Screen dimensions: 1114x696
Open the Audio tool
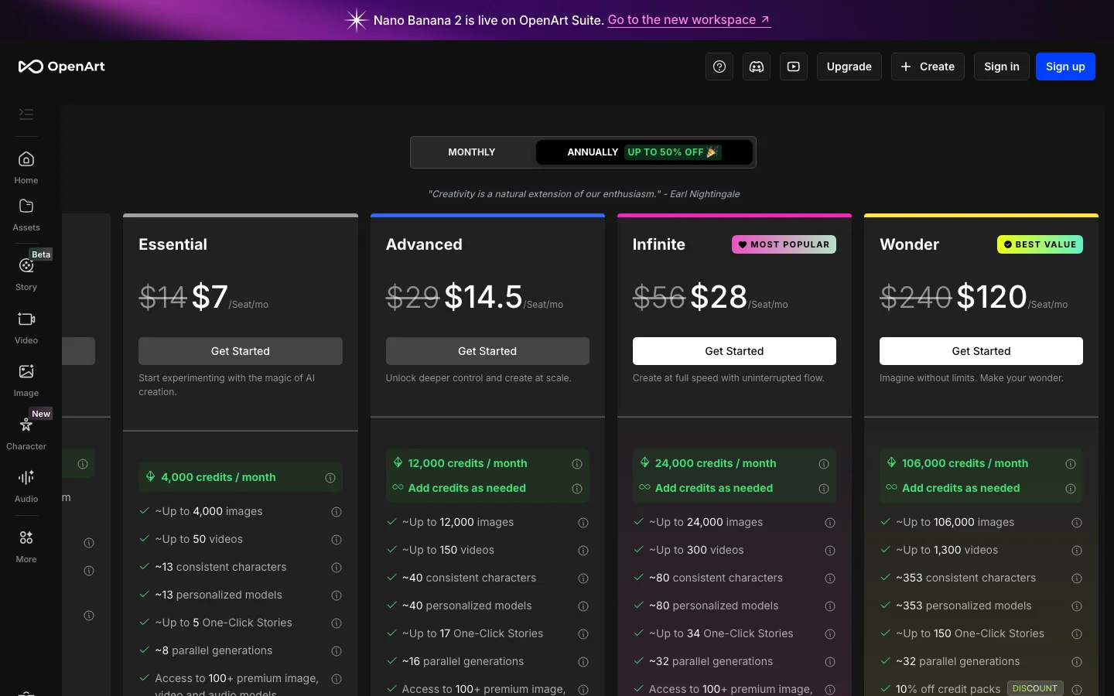pos(26,484)
